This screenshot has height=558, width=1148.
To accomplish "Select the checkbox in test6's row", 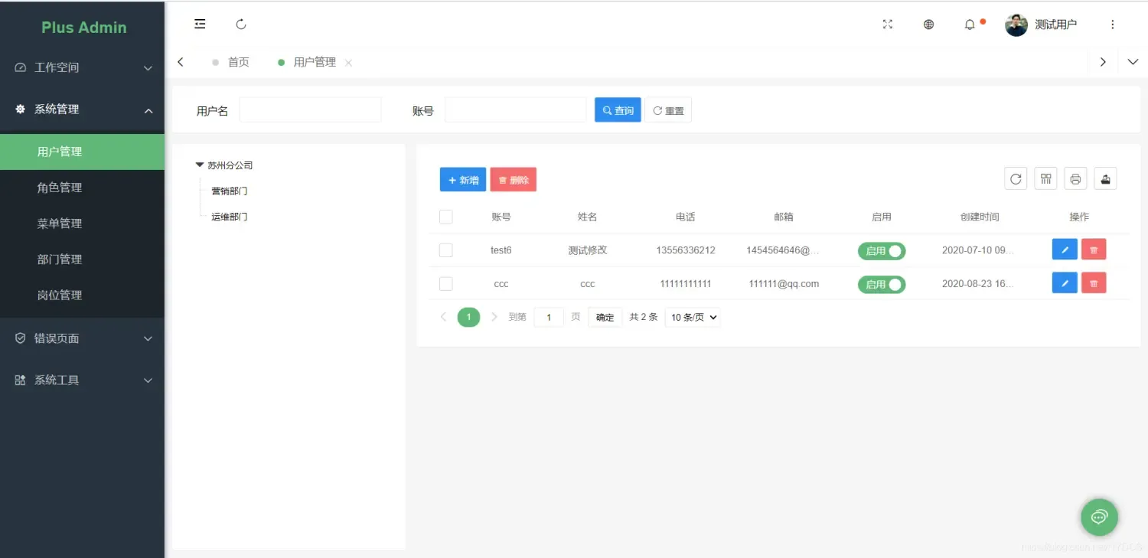I will [x=446, y=250].
